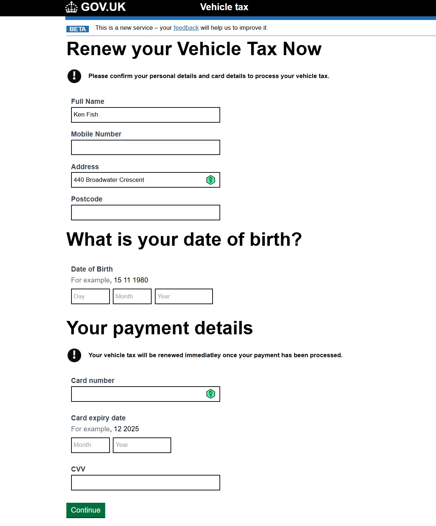This screenshot has height=526, width=436.
Task: Click password manager icon in Address field
Action: click(x=211, y=180)
